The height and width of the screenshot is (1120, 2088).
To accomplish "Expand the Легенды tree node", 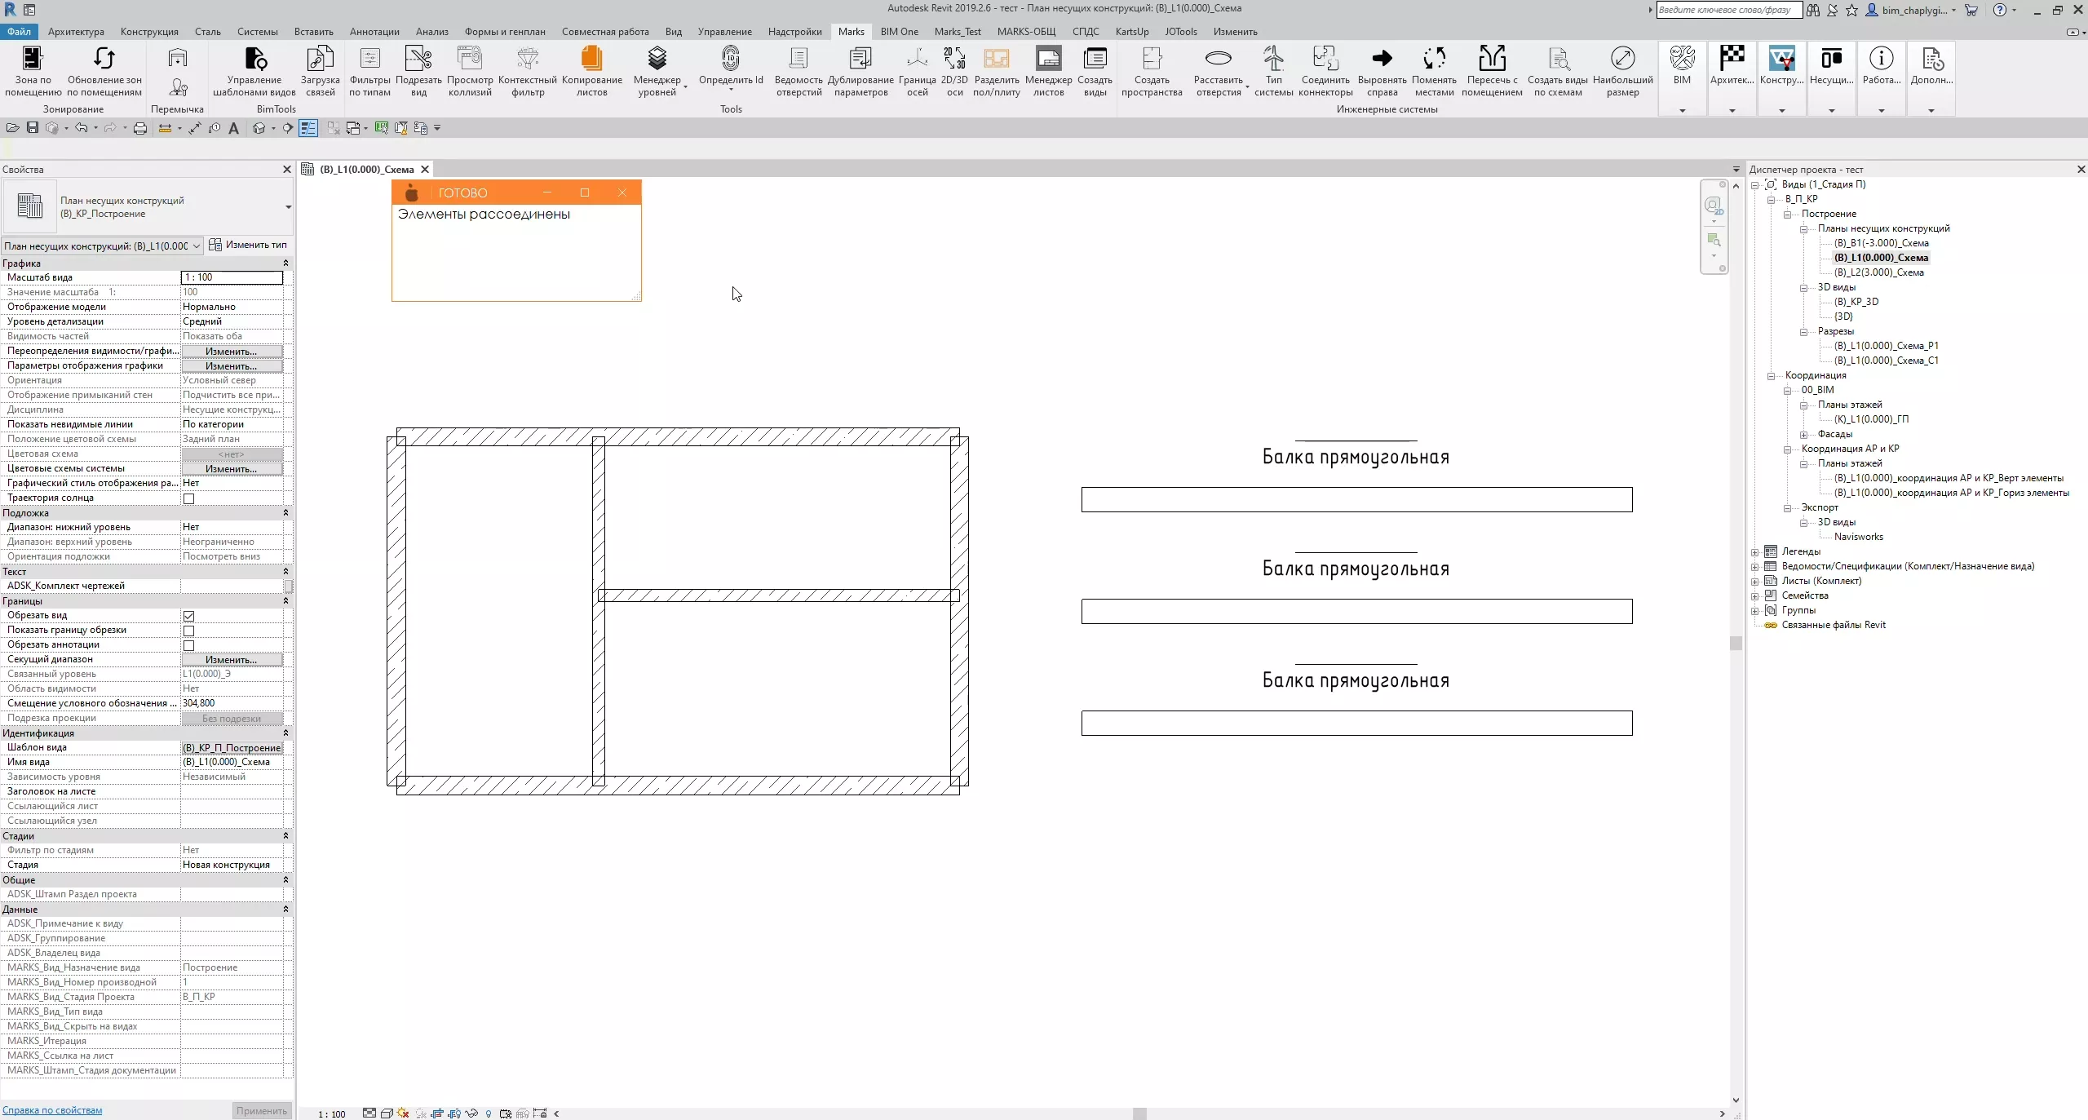I will [1755, 552].
